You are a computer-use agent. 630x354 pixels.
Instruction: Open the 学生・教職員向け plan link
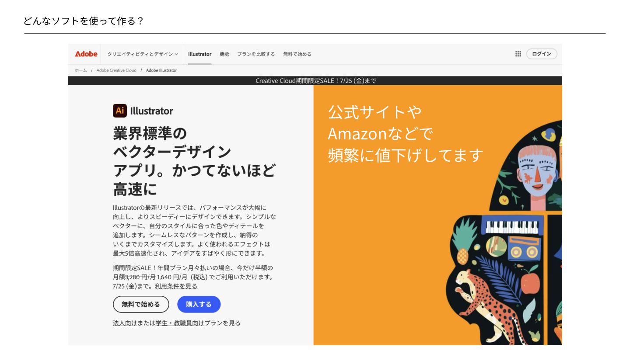pyautogui.click(x=180, y=323)
